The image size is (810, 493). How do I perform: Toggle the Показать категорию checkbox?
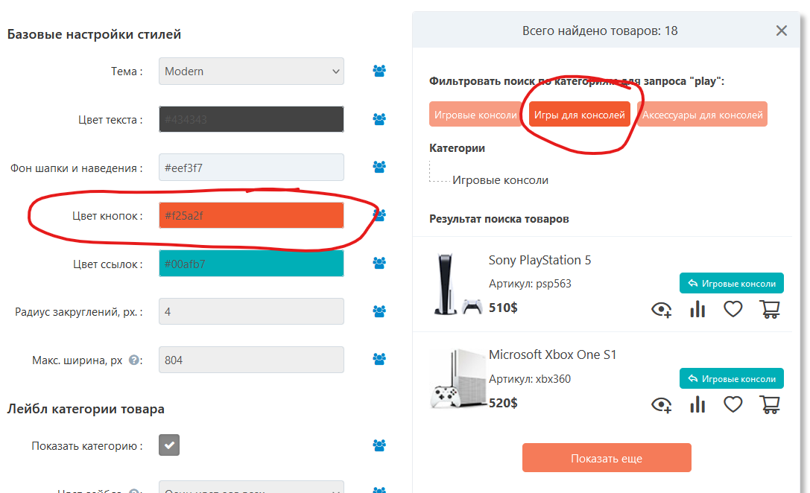(169, 445)
